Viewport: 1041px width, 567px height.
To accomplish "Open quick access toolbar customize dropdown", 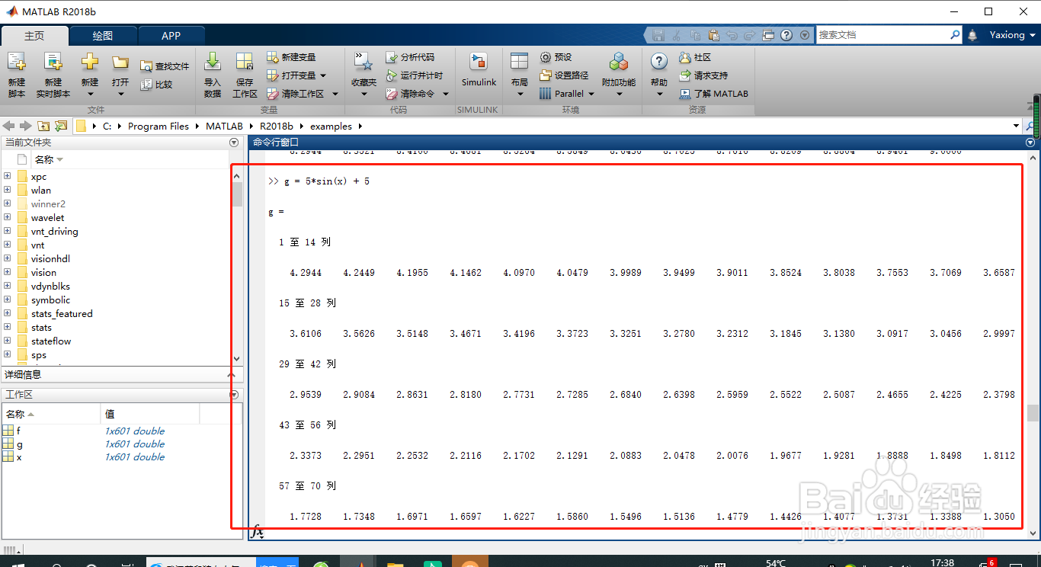I will point(805,35).
